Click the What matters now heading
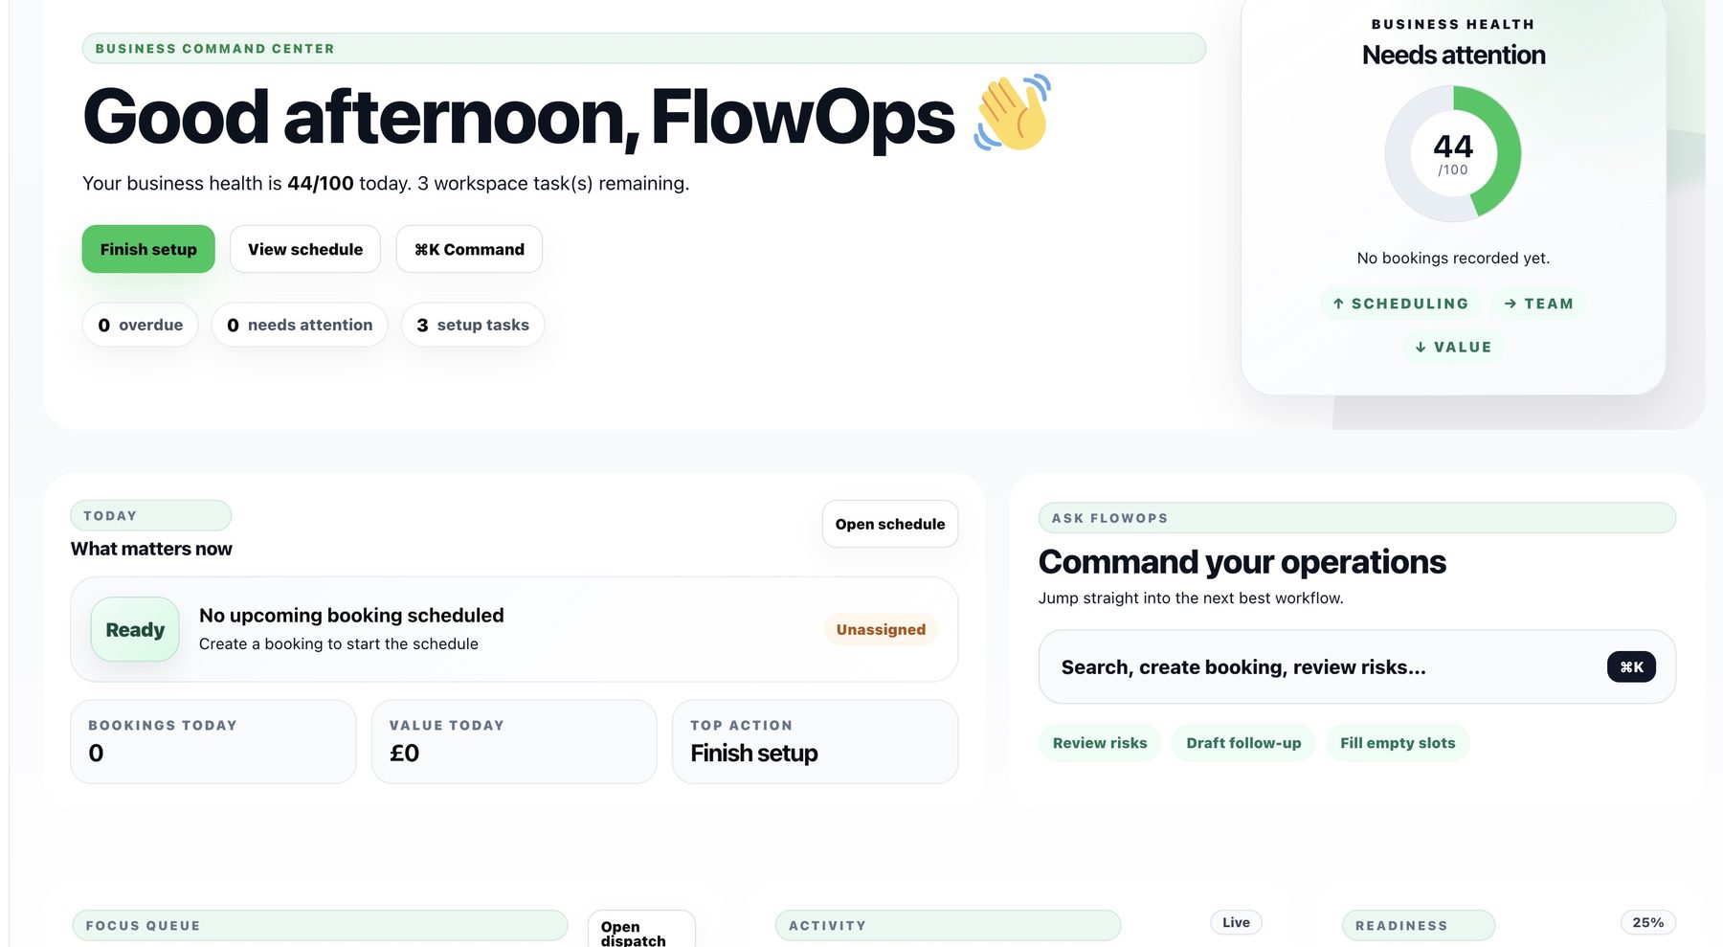This screenshot has width=1723, height=947. click(151, 549)
